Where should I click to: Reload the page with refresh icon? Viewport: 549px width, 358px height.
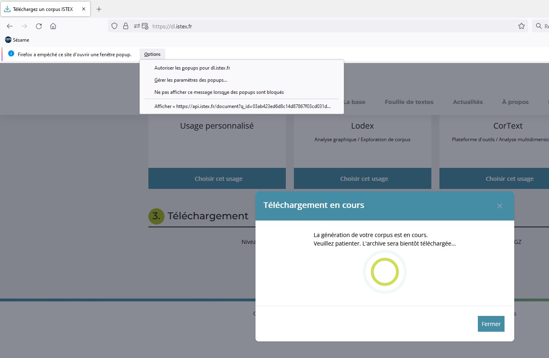39,26
